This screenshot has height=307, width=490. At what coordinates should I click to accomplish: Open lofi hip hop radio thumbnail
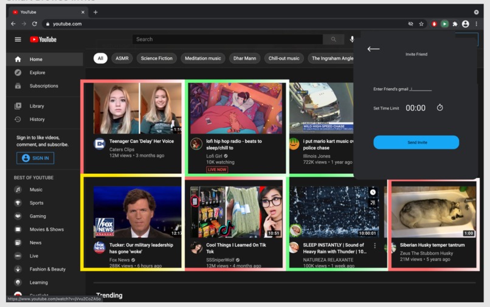(236, 108)
